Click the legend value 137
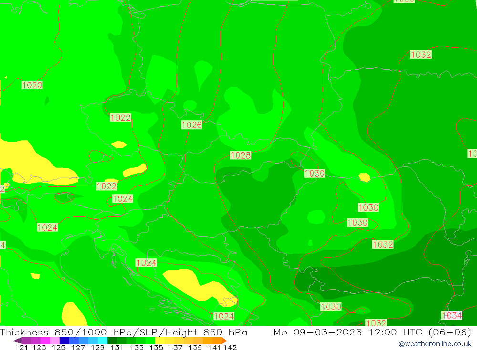Viewport: 477px width, 350px height. [176, 347]
